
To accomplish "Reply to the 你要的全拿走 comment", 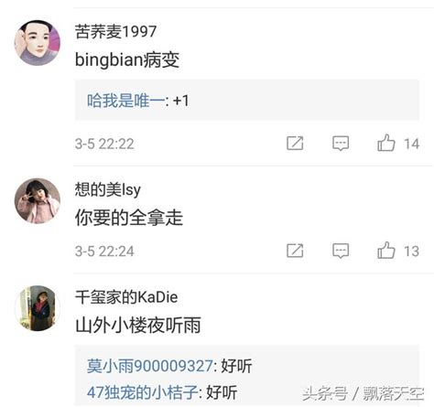I will (x=341, y=251).
